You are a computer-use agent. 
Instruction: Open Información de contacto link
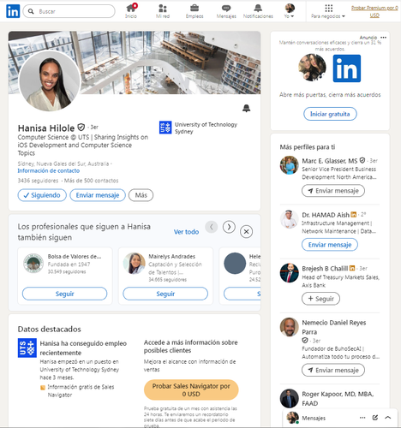[x=49, y=170]
